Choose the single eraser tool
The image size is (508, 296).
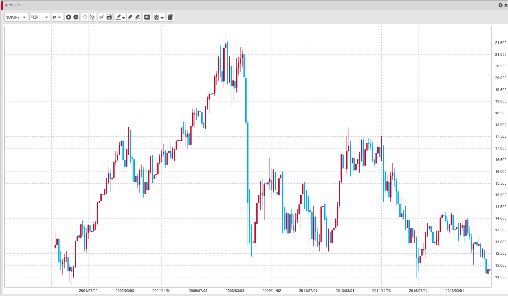[130, 17]
